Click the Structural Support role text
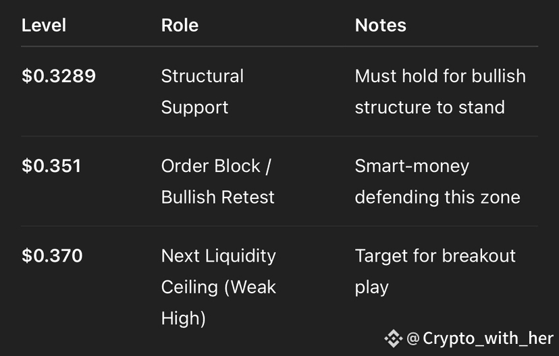 point(203,92)
